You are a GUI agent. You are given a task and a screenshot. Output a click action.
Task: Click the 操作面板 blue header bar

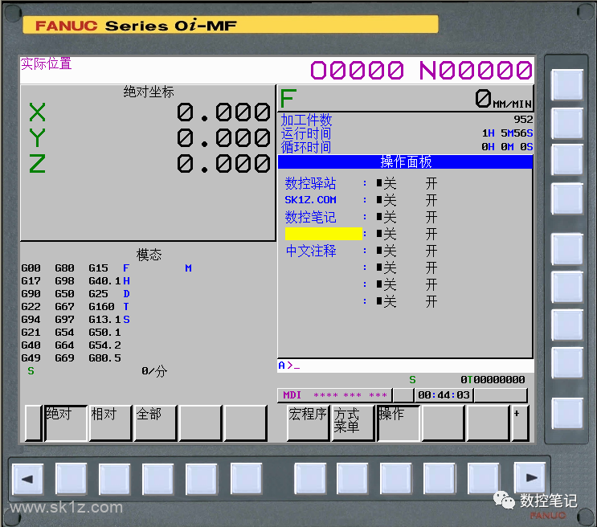tap(406, 161)
